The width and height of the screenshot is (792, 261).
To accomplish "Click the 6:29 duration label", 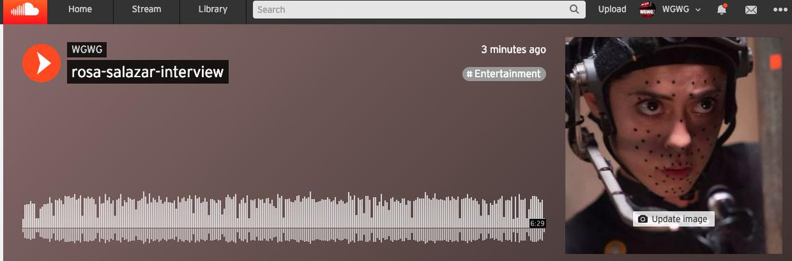I will pyautogui.click(x=537, y=224).
